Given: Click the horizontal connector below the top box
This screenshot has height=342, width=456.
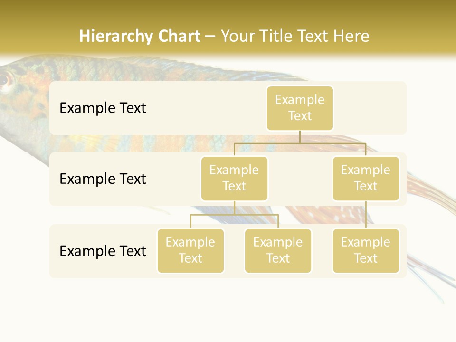Looking at the screenshot, I should click(300, 143).
